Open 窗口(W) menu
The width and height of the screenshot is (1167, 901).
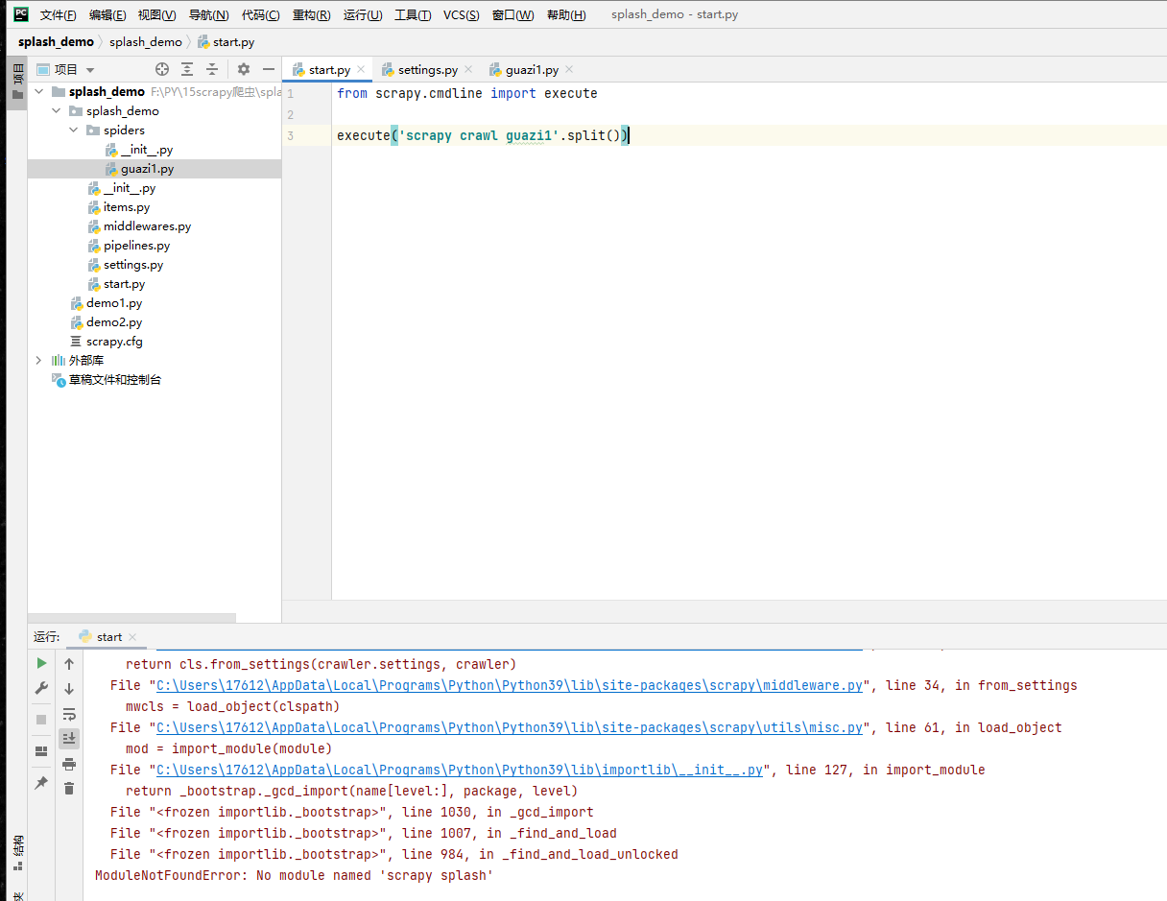pos(513,15)
